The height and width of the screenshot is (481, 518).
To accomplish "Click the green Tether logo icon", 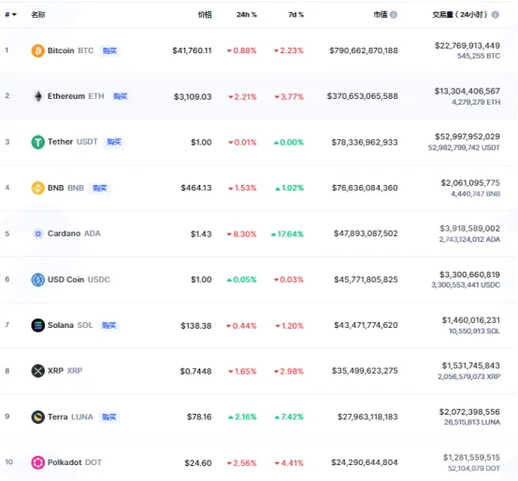I will click(37, 142).
